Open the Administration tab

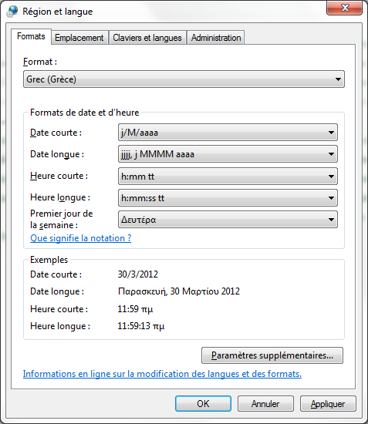tap(216, 38)
